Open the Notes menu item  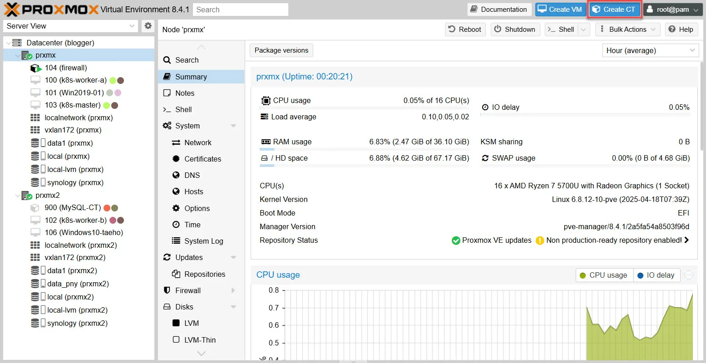tap(184, 93)
